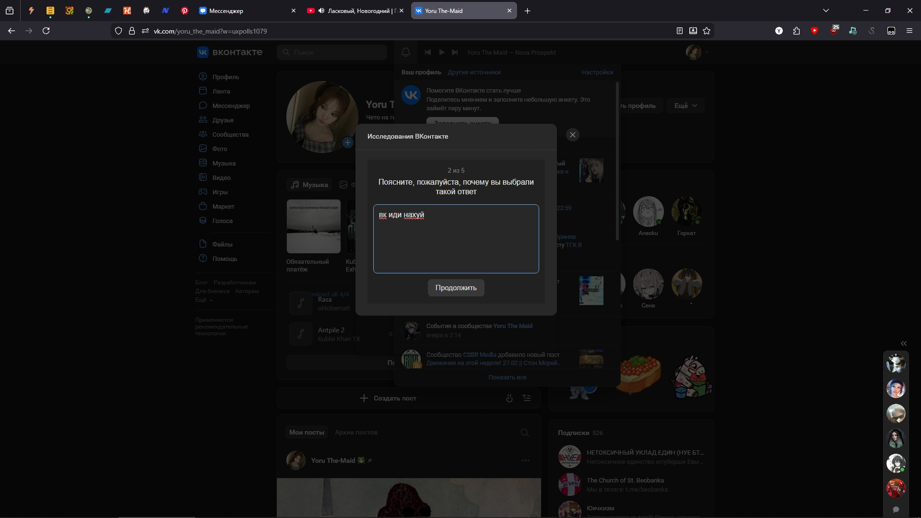Skip to next track in header player
This screenshot has width=921, height=518.
(x=455, y=52)
